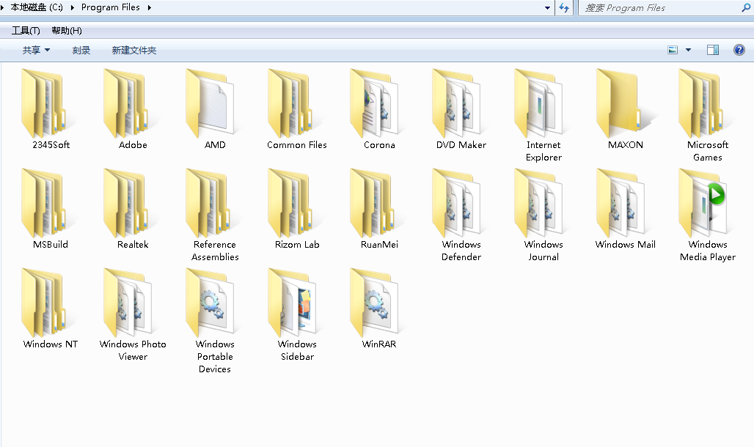Click the 'WinRAR' name label
Screen dimensions: 754x447
tap(379, 344)
